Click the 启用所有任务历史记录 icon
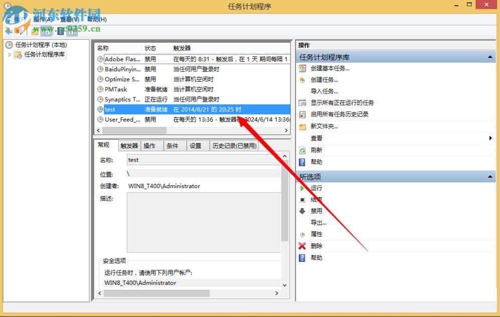Image resolution: width=500 pixels, height=317 pixels. (x=302, y=114)
